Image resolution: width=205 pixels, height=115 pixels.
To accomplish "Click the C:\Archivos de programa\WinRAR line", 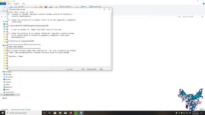I will (x=21, y=41).
